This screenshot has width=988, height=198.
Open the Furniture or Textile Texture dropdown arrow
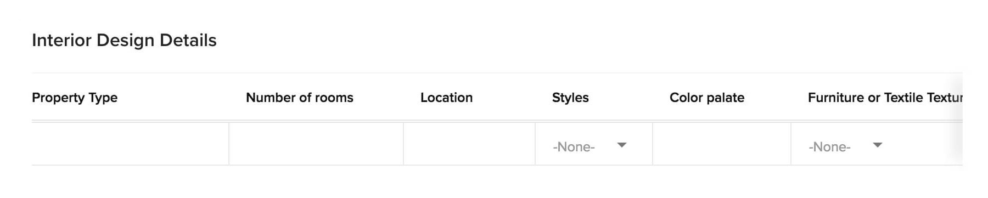[x=878, y=145]
